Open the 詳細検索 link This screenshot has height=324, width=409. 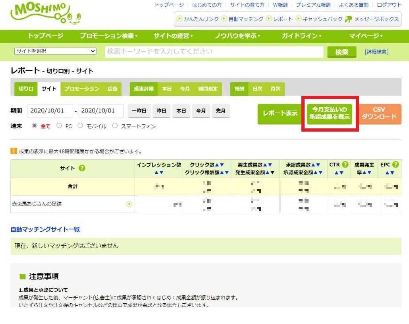[x=377, y=52]
